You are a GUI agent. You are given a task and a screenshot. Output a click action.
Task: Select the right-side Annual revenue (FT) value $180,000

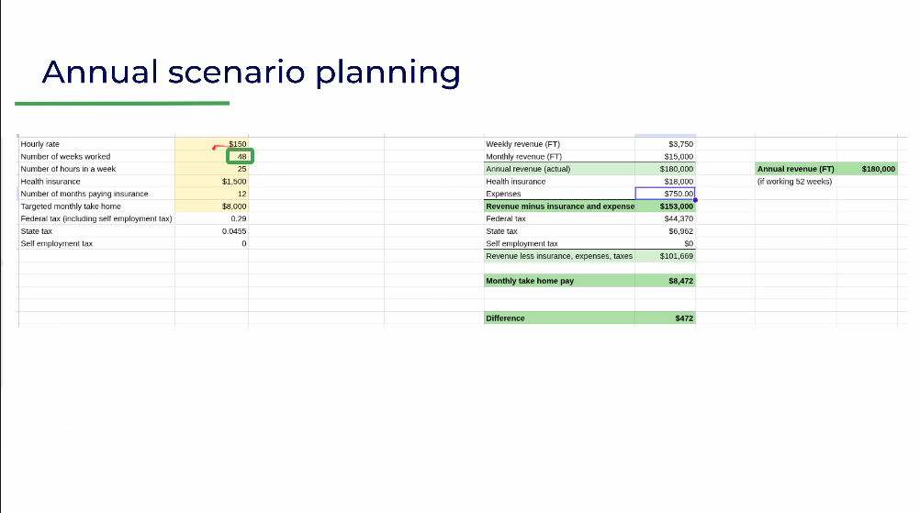coord(867,169)
